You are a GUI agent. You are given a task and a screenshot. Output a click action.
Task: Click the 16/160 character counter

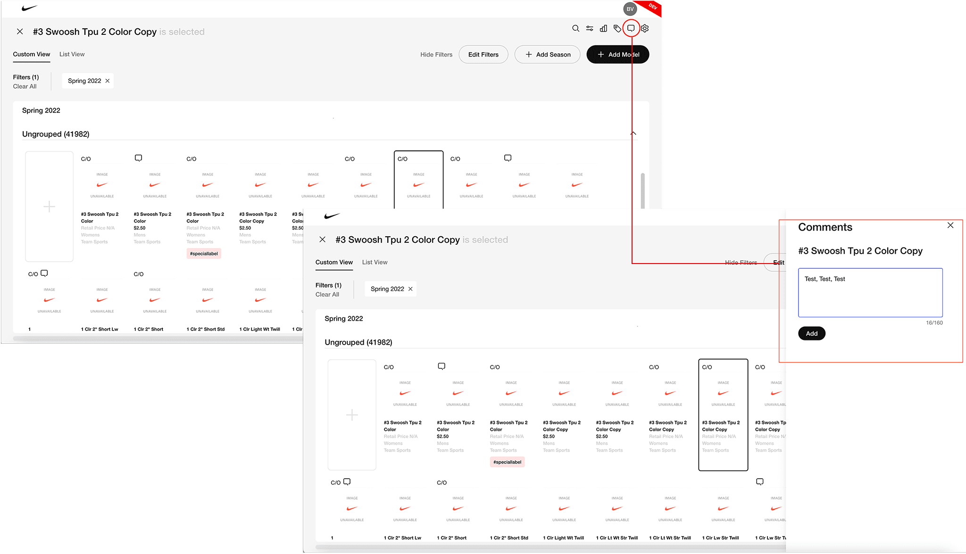[934, 323]
